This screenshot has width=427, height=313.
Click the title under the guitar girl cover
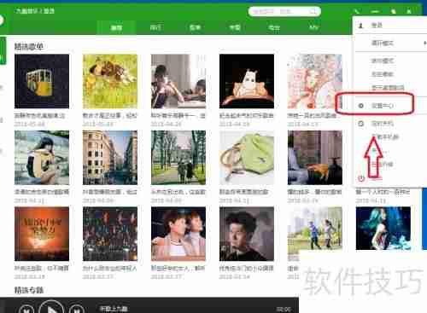pyautogui.click(x=42, y=192)
